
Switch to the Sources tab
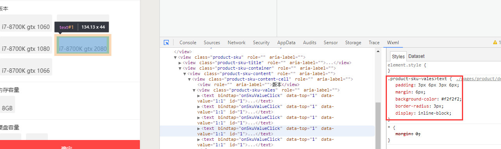pos(212,43)
